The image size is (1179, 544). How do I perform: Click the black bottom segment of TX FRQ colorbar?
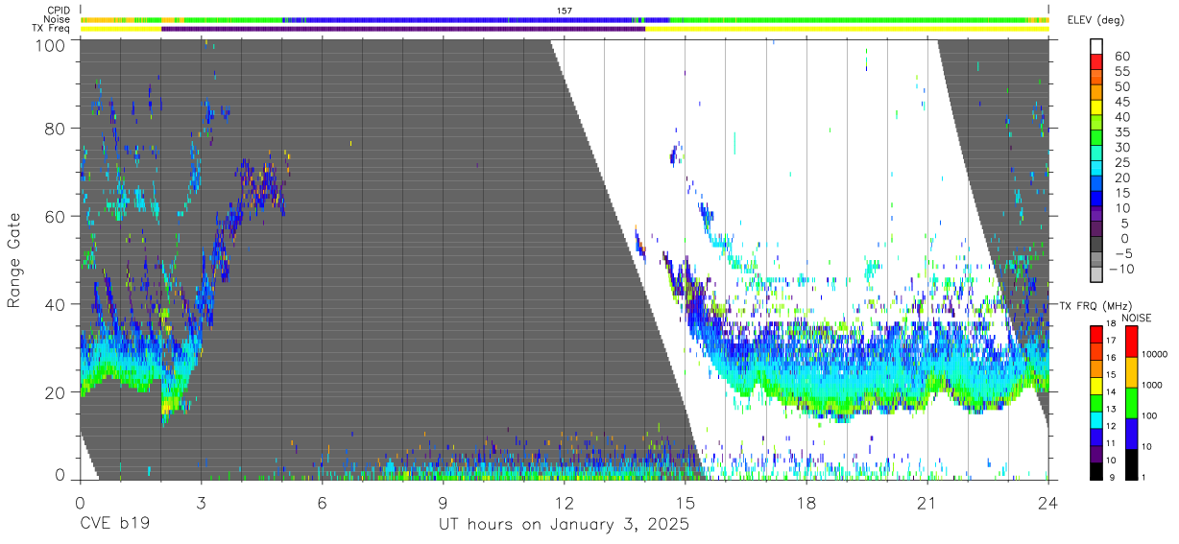coord(1095,470)
